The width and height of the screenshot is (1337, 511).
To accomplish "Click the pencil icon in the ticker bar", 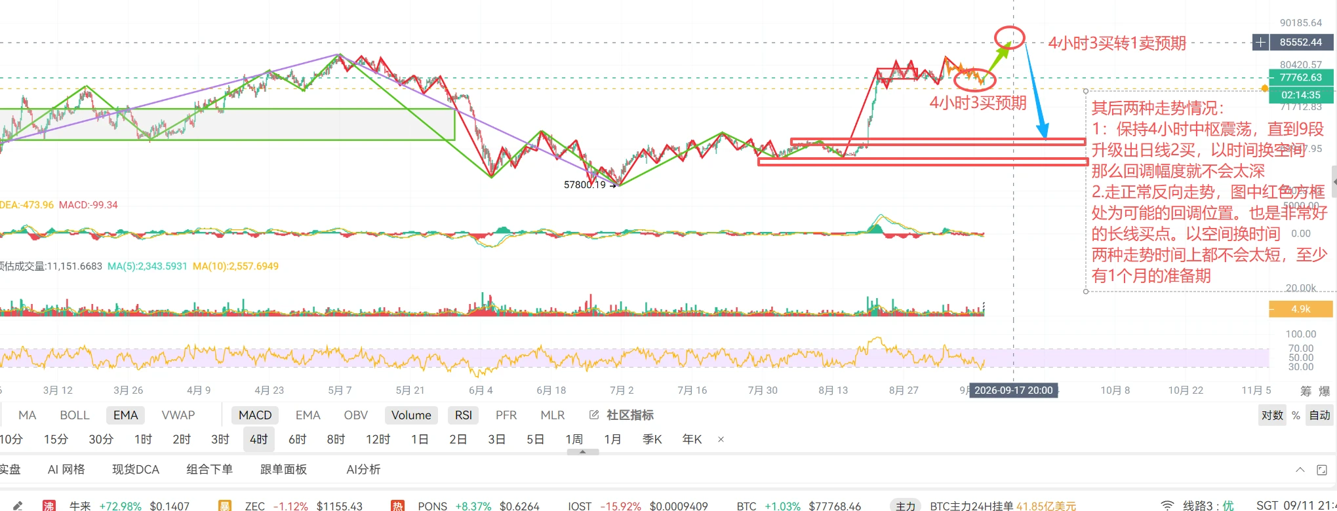I will (x=18, y=506).
